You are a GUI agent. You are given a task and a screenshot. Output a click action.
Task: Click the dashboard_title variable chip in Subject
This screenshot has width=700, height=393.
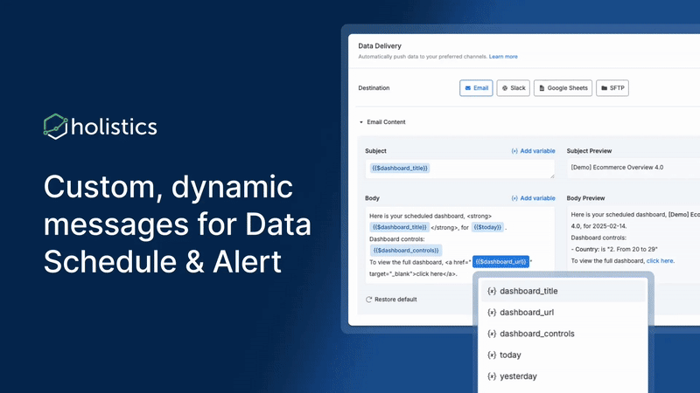[x=400, y=168]
